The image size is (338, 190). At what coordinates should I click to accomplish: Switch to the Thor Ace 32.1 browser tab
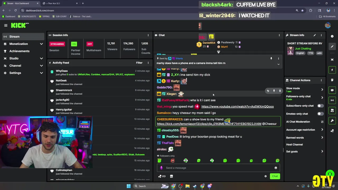pyautogui.click(x=60, y=3)
